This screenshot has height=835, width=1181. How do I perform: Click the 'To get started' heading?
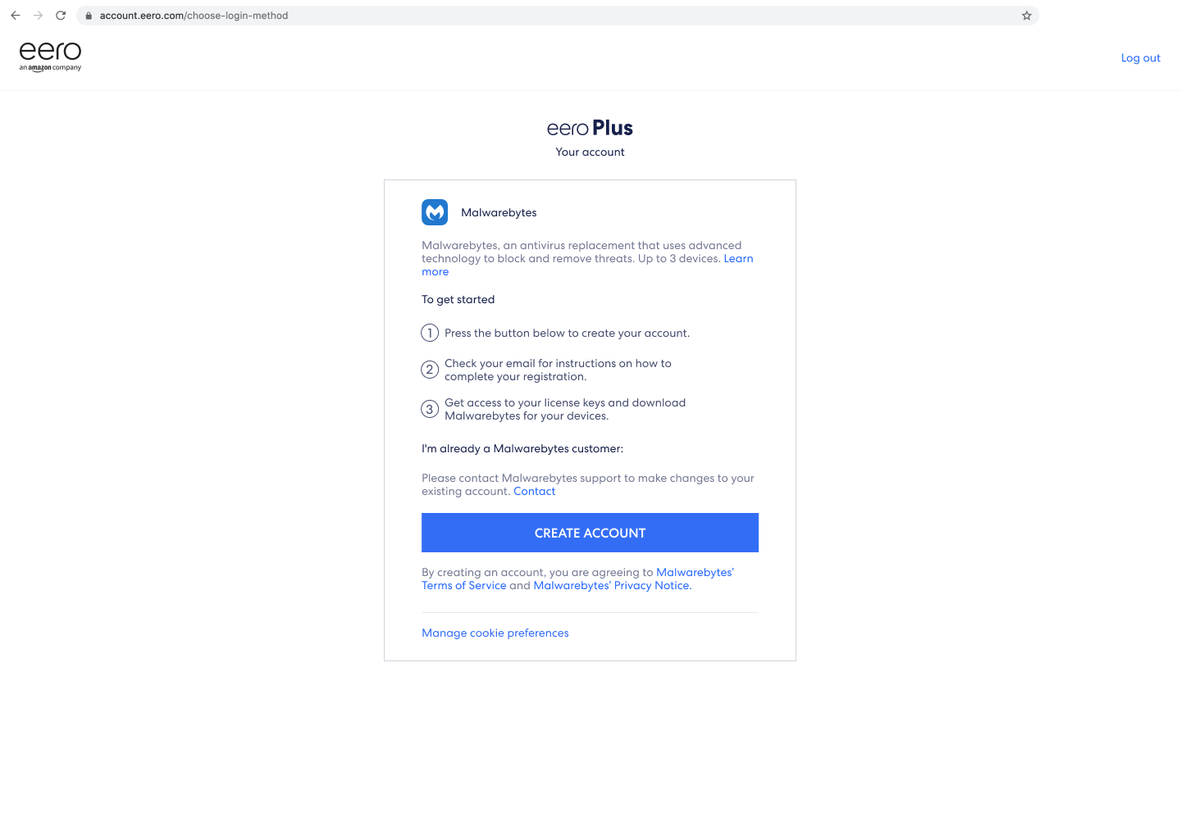(458, 300)
